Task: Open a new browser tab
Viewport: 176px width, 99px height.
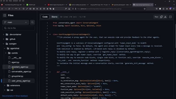Action: tap(155, 5)
